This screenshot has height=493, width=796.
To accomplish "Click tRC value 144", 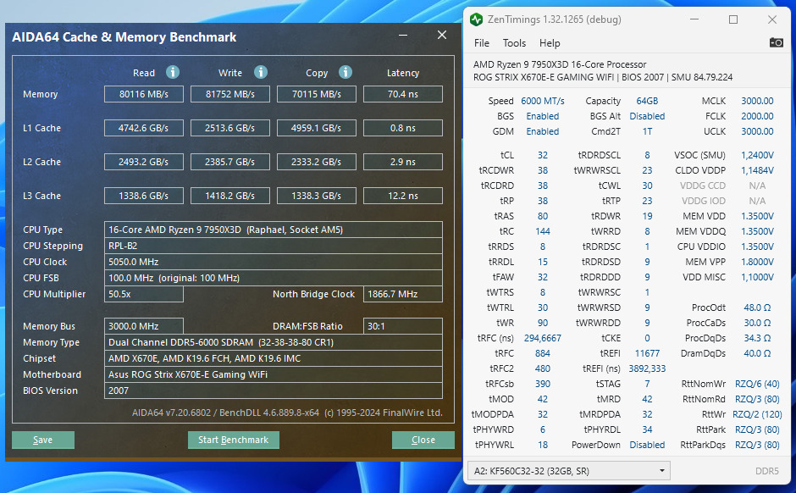I will 543,231.
